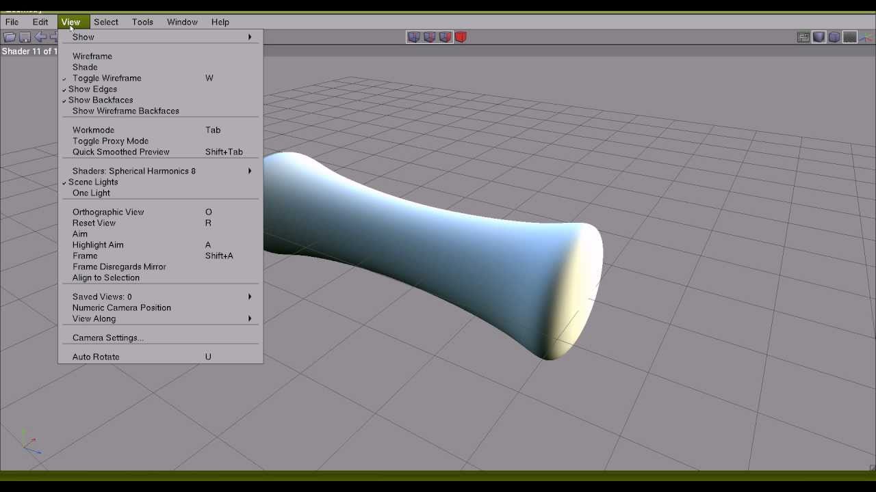
Task: Open Numeric Camera Position
Action: pos(160,307)
